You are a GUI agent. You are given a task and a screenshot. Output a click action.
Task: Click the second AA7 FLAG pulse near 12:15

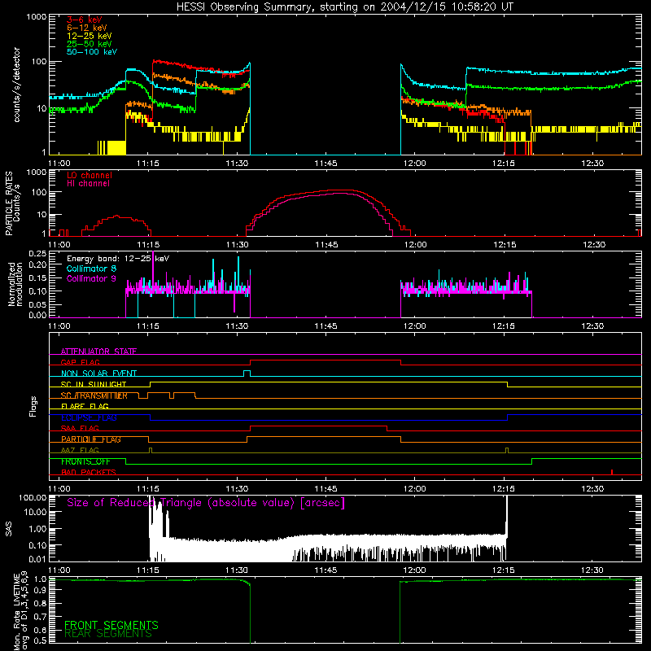coord(507,450)
